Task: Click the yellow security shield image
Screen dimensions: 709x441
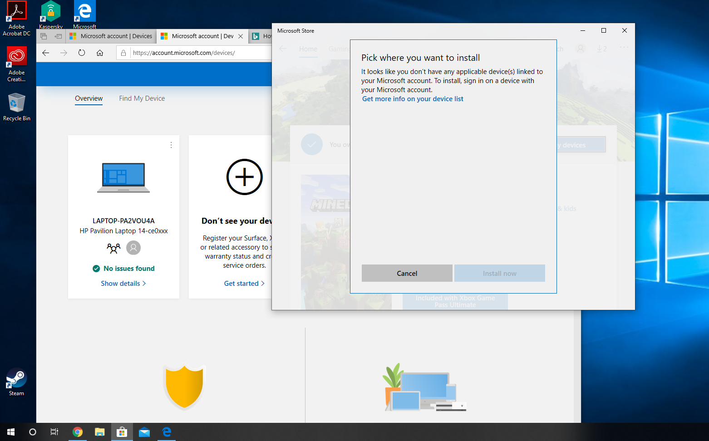Action: click(184, 387)
